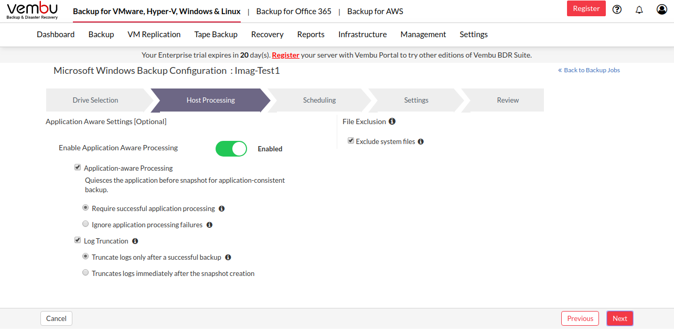Uncheck Application-aware Processing checkbox
This screenshot has width=674, height=332.
pyautogui.click(x=78, y=168)
